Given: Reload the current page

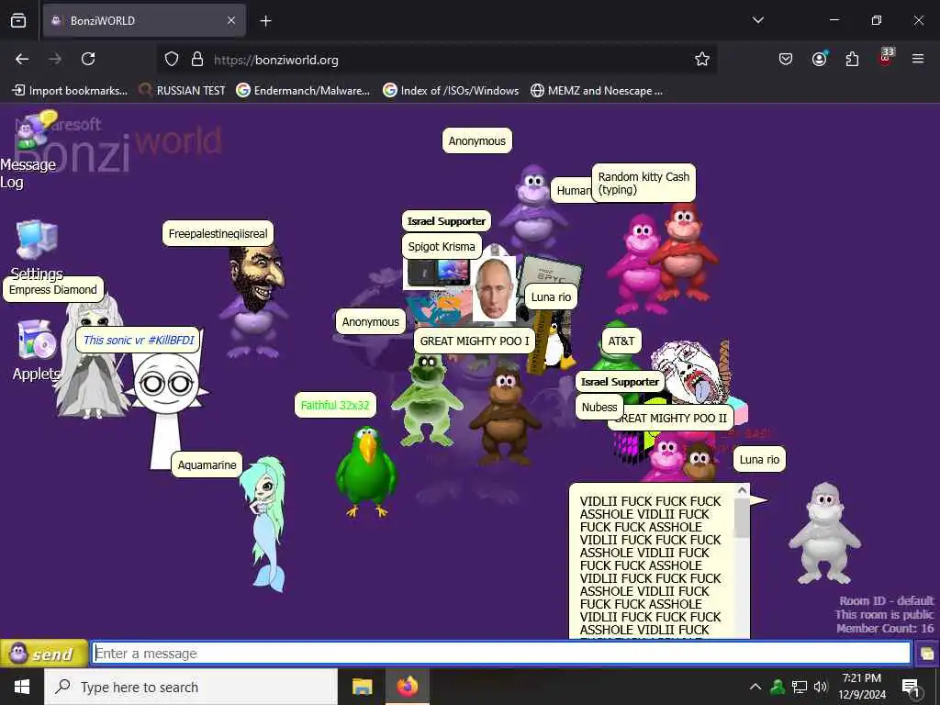Looking at the screenshot, I should coord(88,59).
